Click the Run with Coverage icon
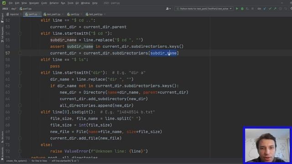 pos(247,9)
